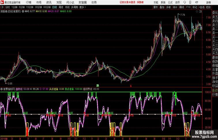Open the mail envelope icon
Image resolution: width=218 pixels, height=140 pixels.
[197, 2]
